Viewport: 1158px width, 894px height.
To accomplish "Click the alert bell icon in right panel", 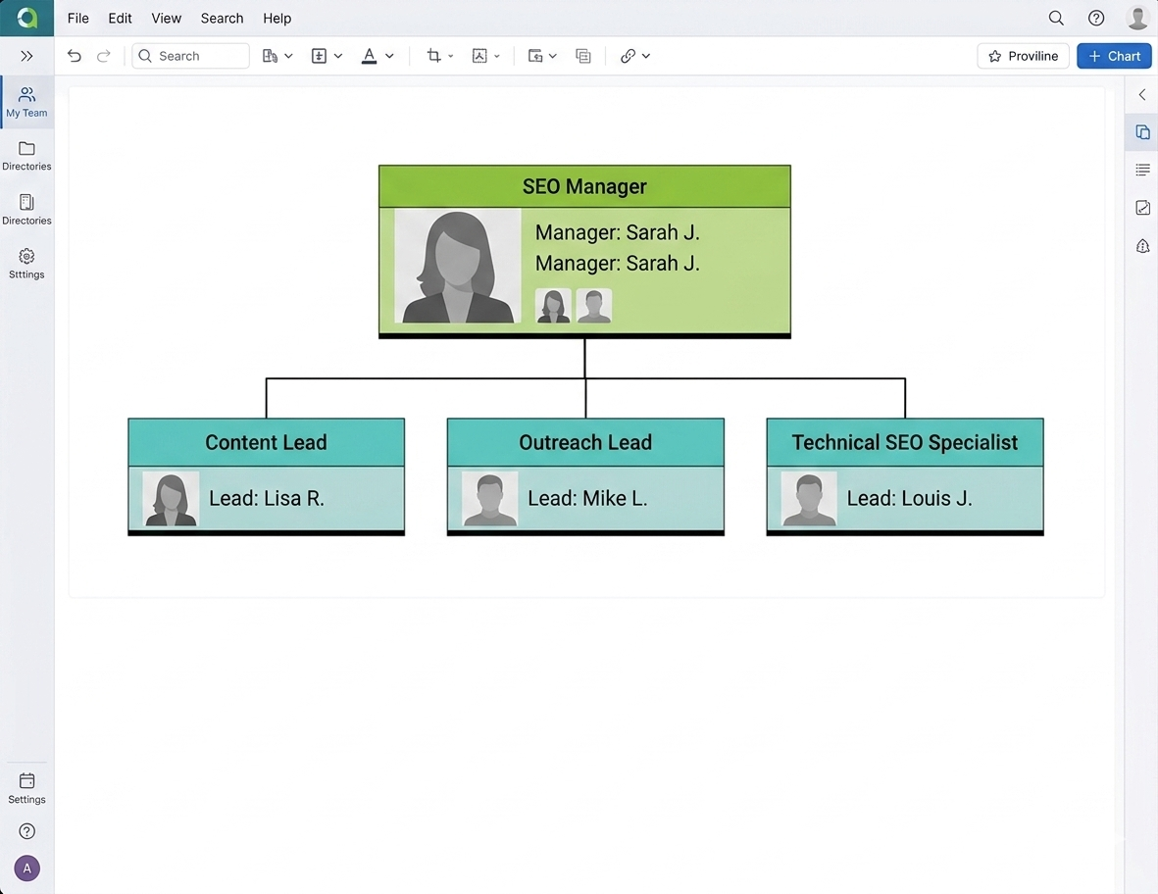I will pyautogui.click(x=1141, y=246).
